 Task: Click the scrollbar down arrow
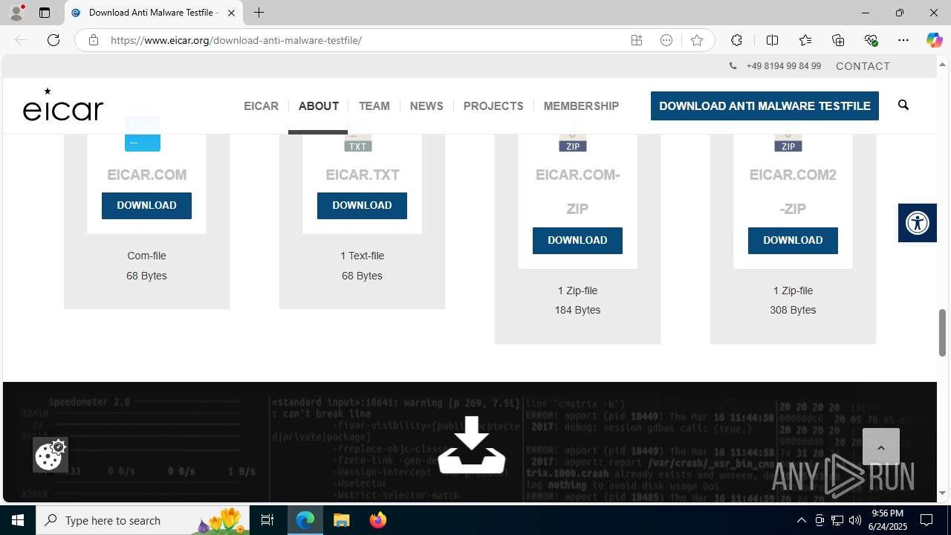click(x=942, y=493)
